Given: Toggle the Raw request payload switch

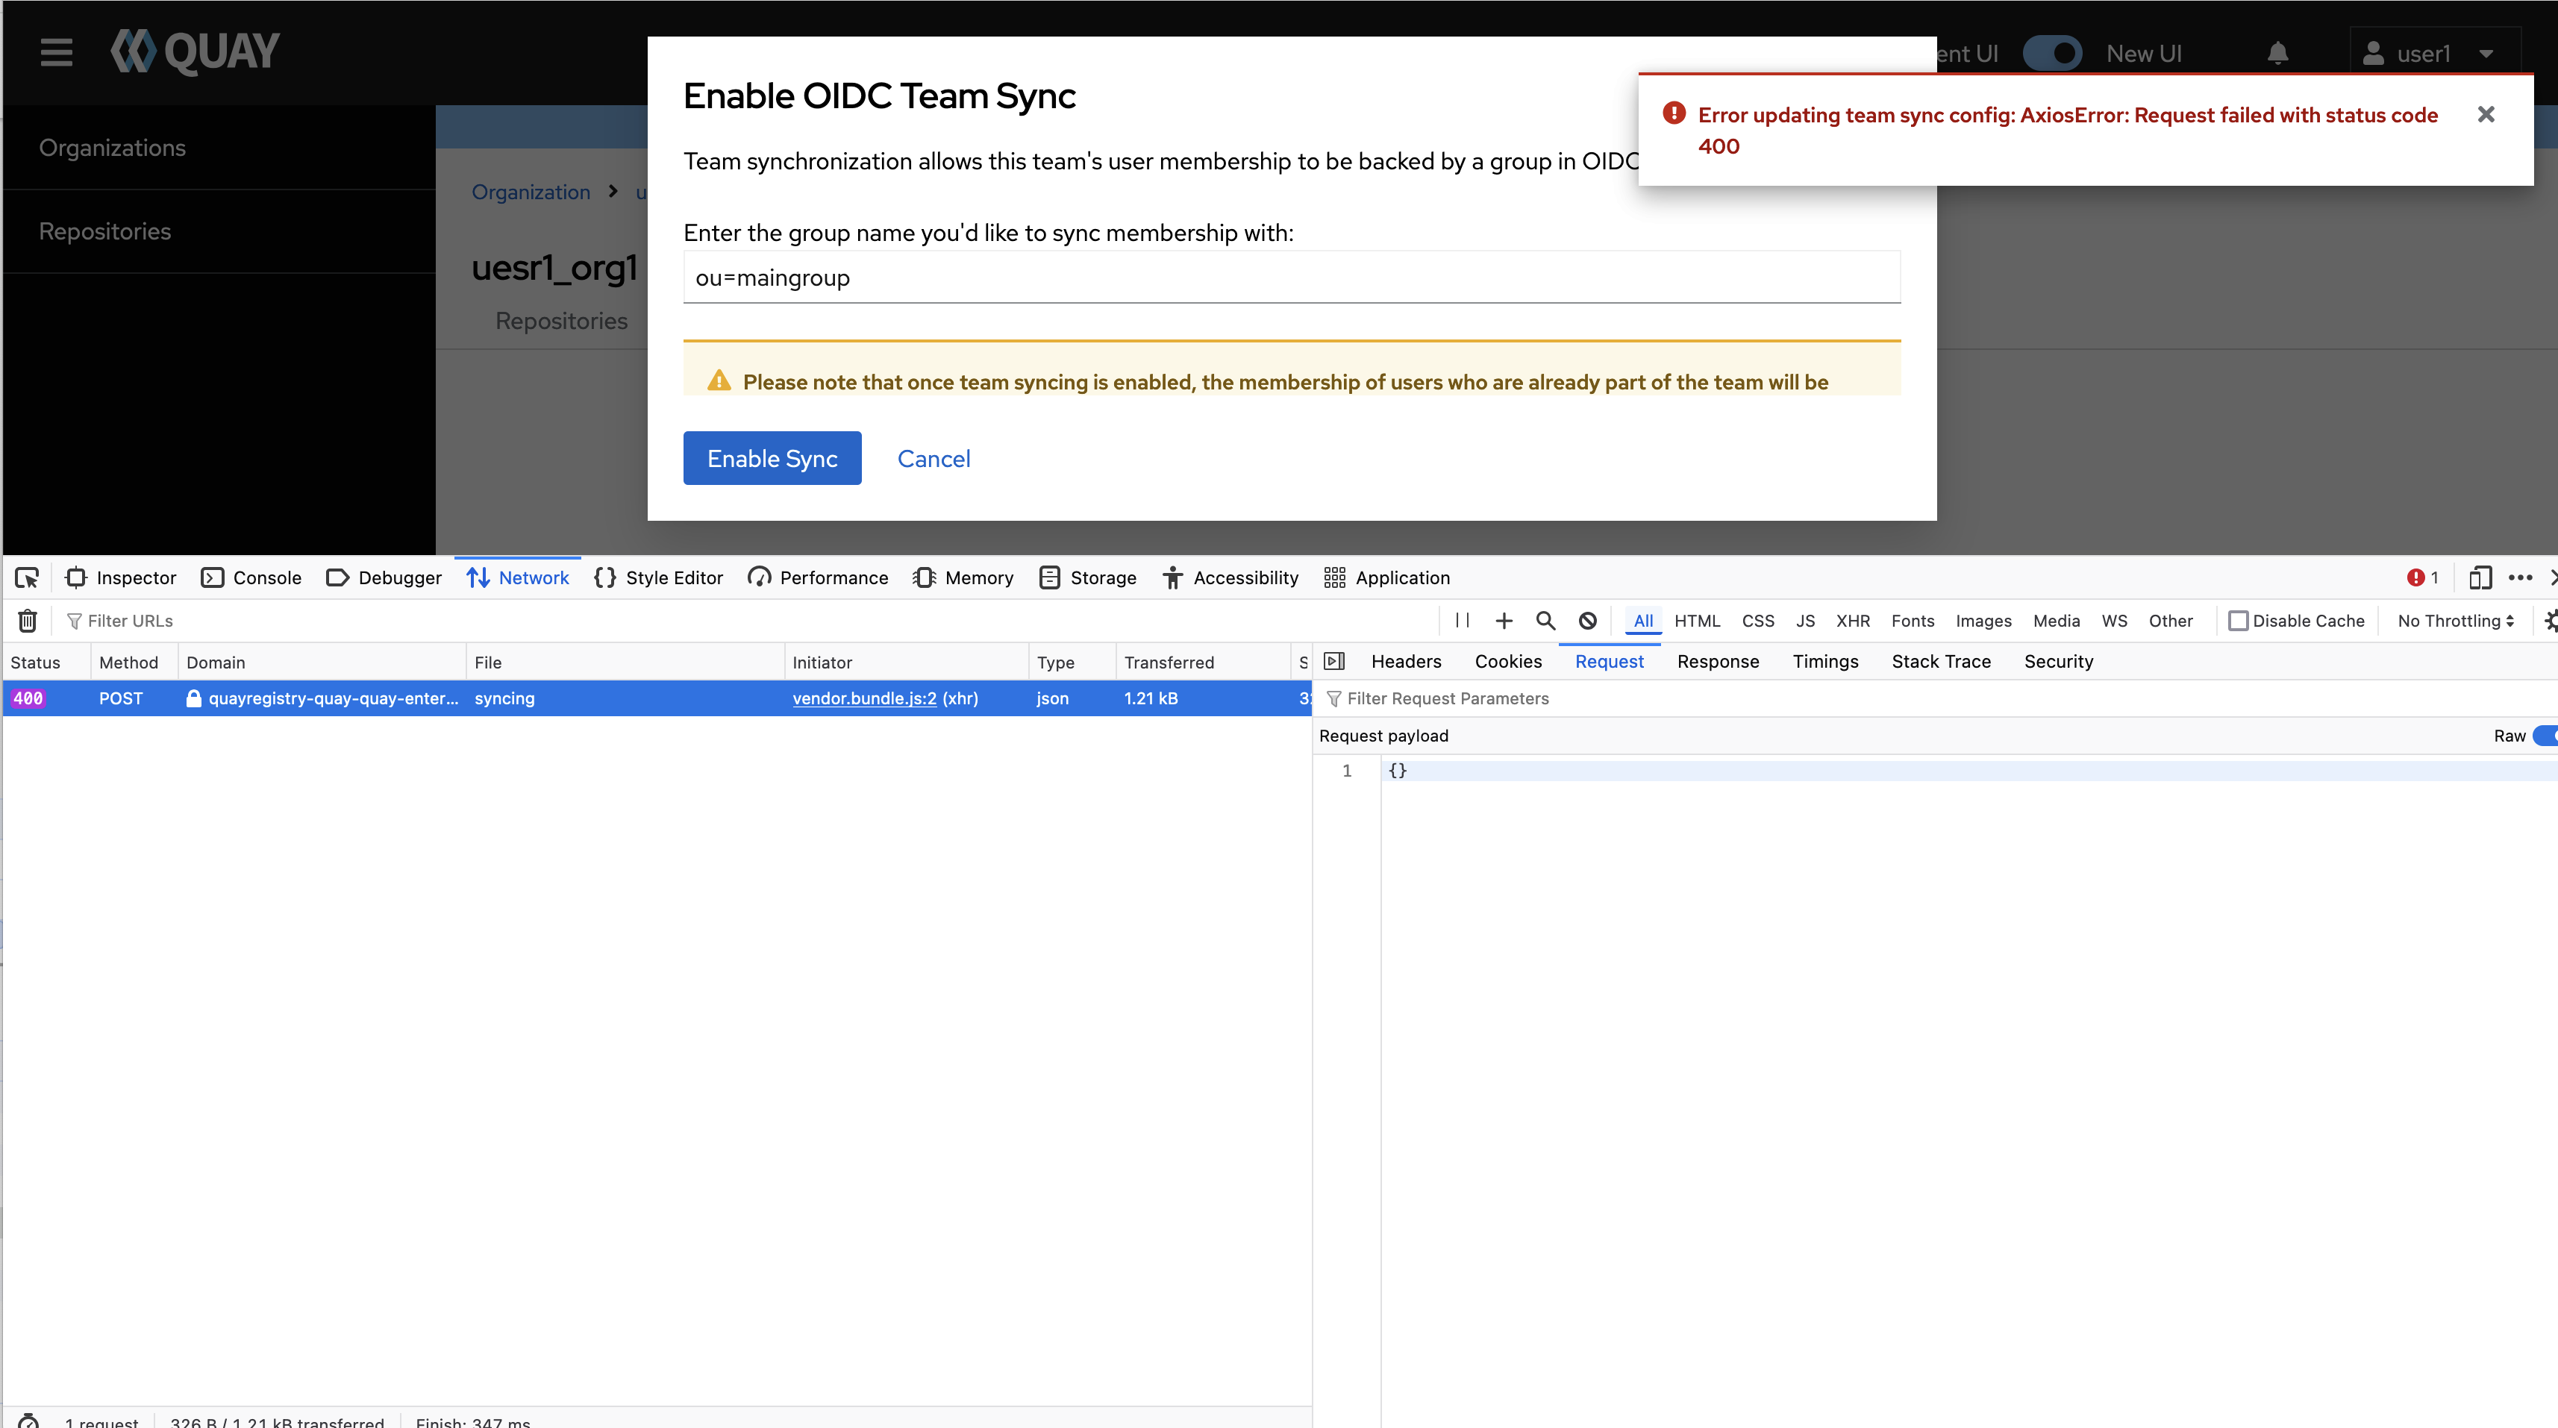Looking at the screenshot, I should click(2545, 736).
